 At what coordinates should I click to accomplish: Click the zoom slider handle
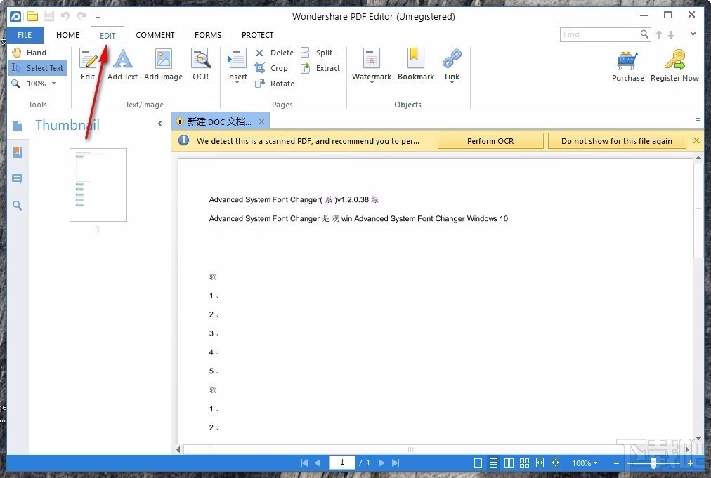point(653,463)
